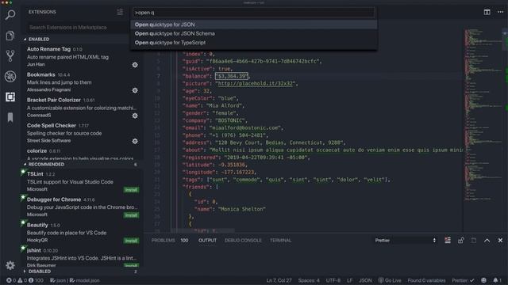The width and height of the screenshot is (508, 285).
Task: Open the editor more actions ellipsis
Action: point(501,12)
